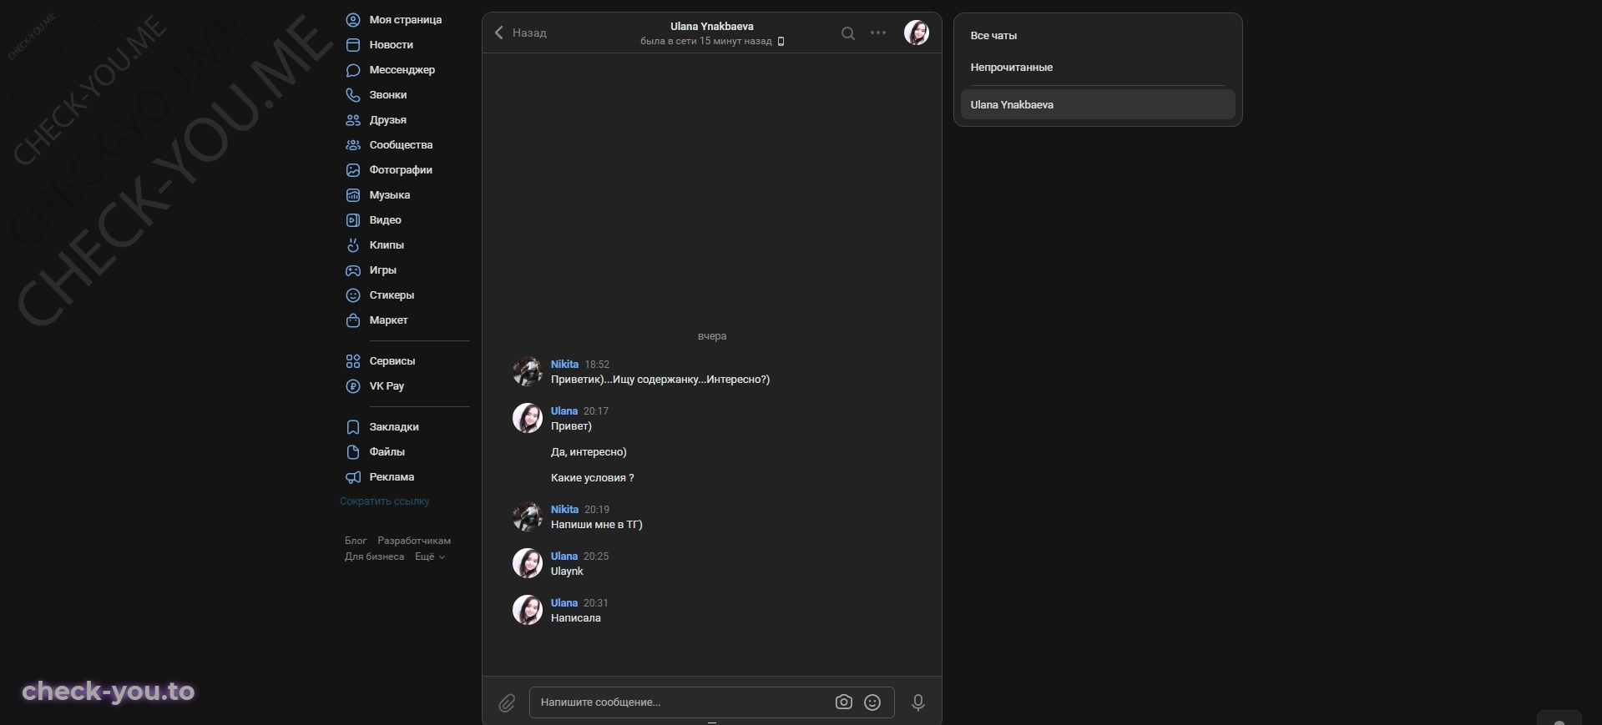Click the "была в сети 15 минут назад" status
This screenshot has height=725, width=1602.
(706, 42)
